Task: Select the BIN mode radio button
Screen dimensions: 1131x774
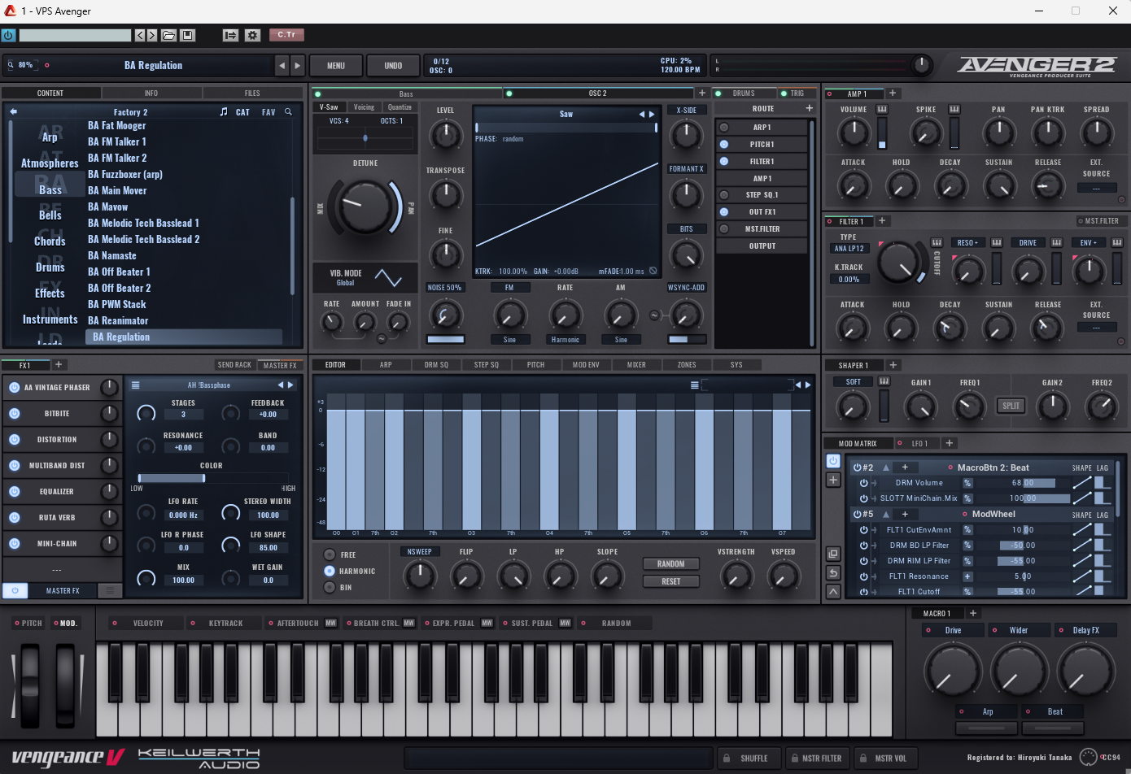Action: pyautogui.click(x=330, y=587)
